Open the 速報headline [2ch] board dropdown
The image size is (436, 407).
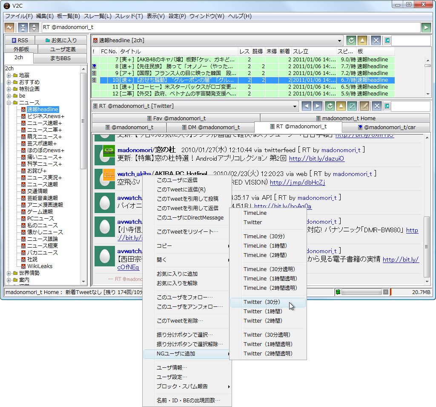(339, 40)
